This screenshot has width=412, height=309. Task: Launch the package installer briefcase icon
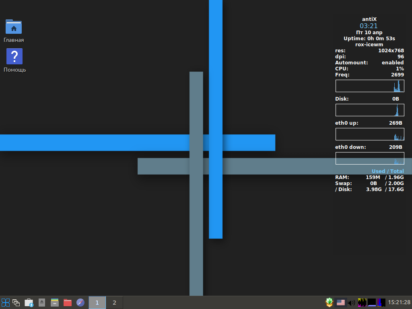tap(29, 303)
